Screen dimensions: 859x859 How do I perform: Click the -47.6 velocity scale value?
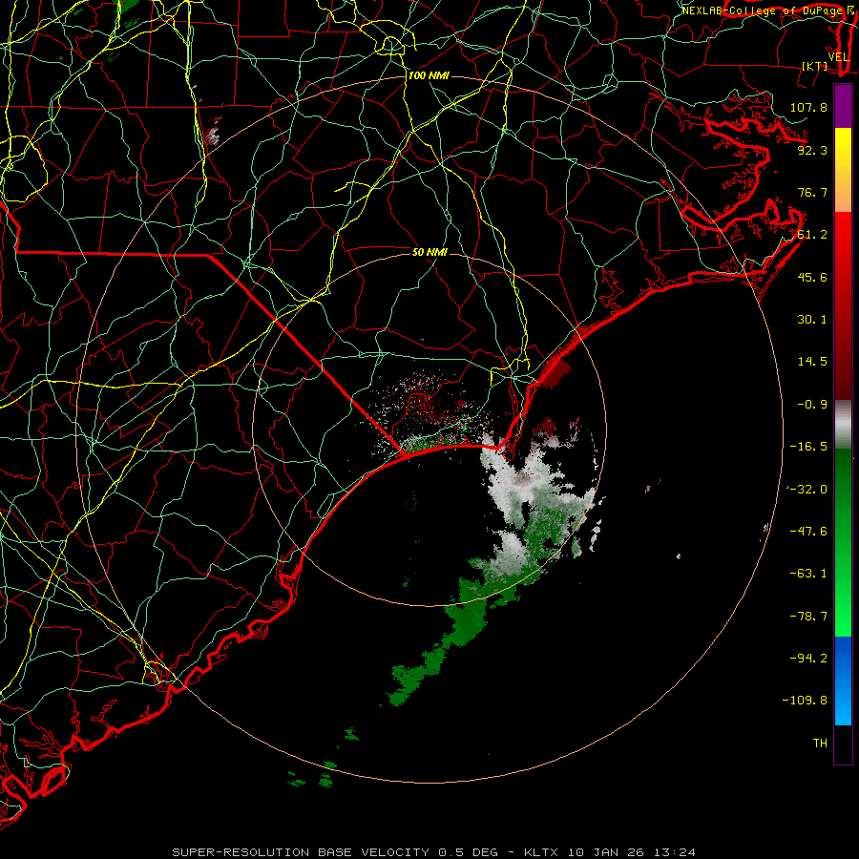[x=808, y=532]
